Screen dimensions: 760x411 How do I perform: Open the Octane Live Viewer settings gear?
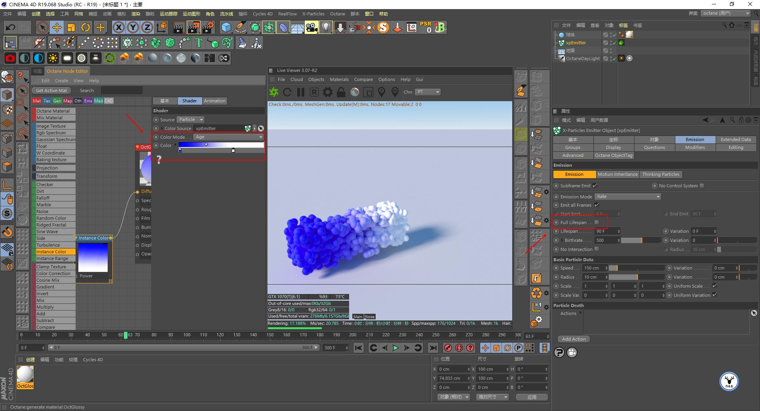327,92
